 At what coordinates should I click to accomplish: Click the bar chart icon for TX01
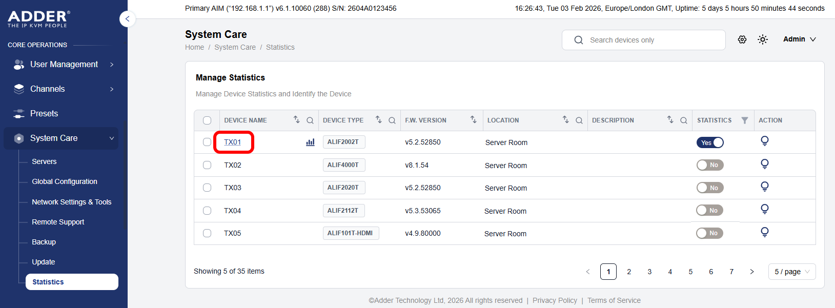[x=310, y=142]
